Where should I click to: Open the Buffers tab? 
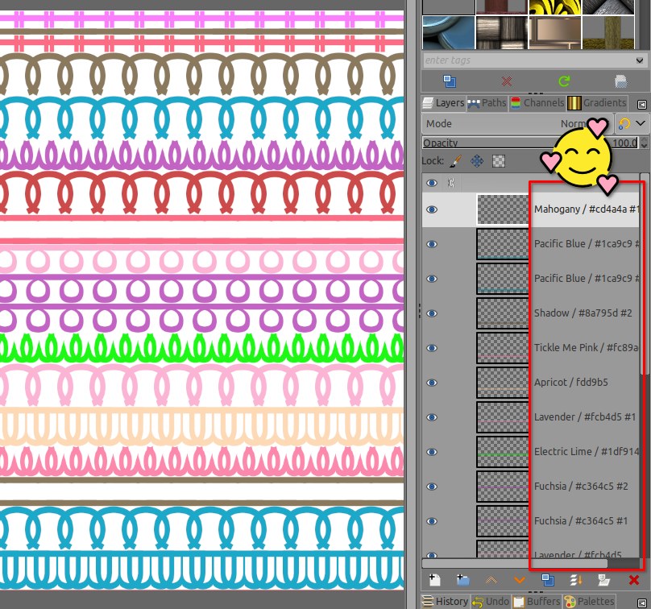(x=537, y=602)
